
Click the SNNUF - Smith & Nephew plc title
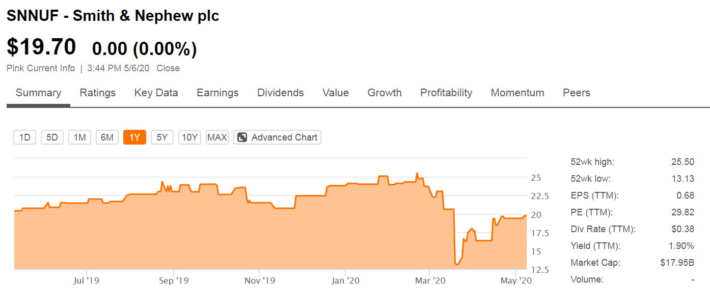point(113,16)
